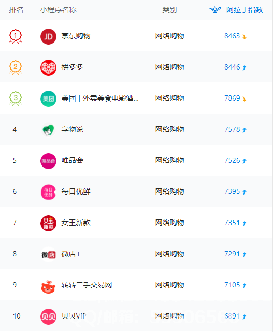The image size is (273, 332).
Task: Click the 8463 index value
Action: 232,36
